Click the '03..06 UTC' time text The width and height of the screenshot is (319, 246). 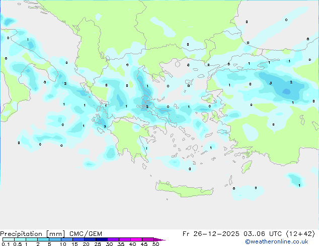[x=263, y=234]
